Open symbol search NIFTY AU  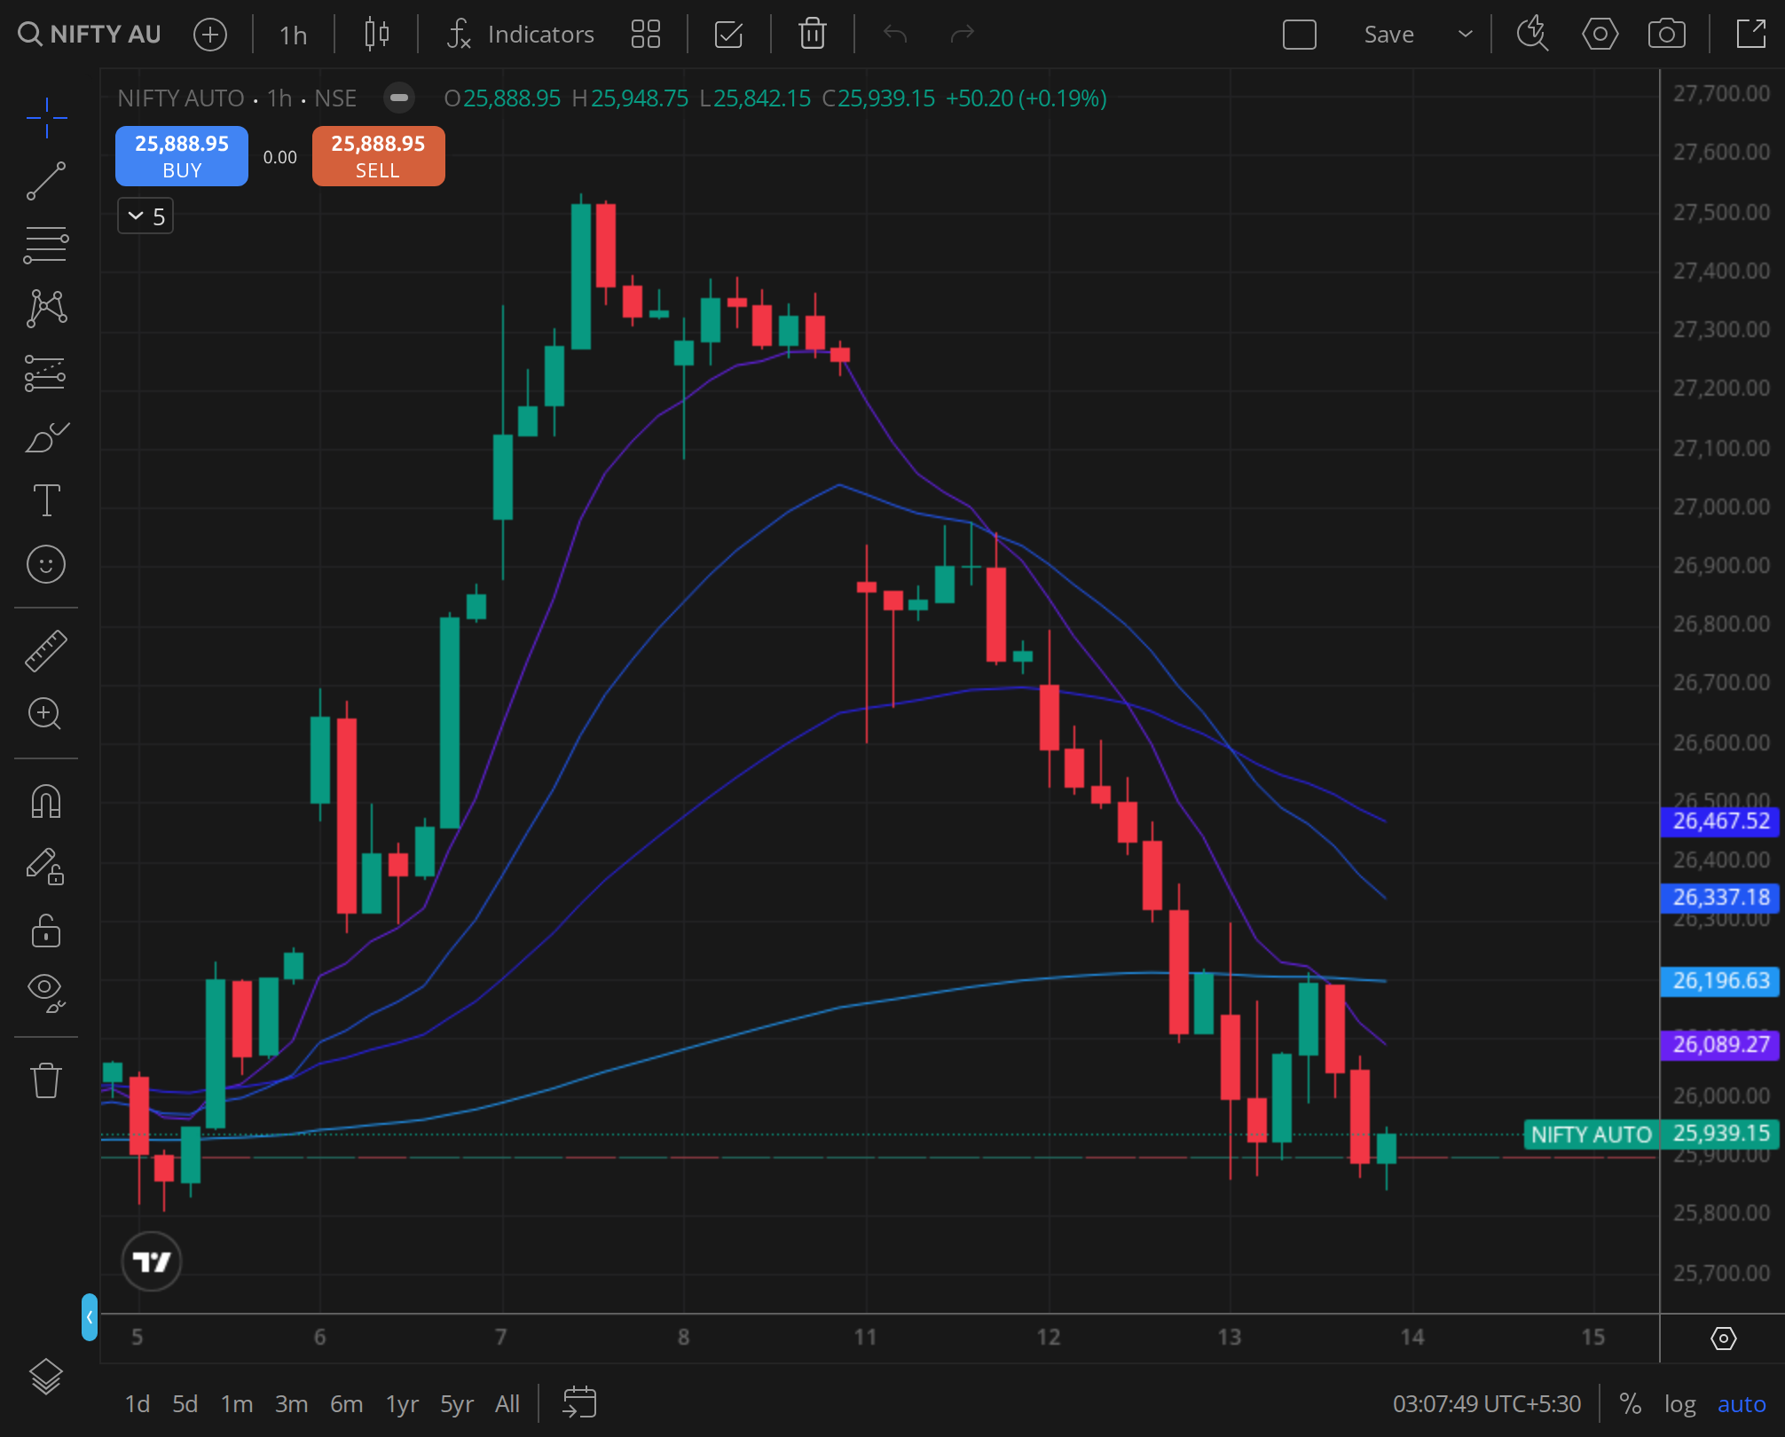(x=90, y=35)
